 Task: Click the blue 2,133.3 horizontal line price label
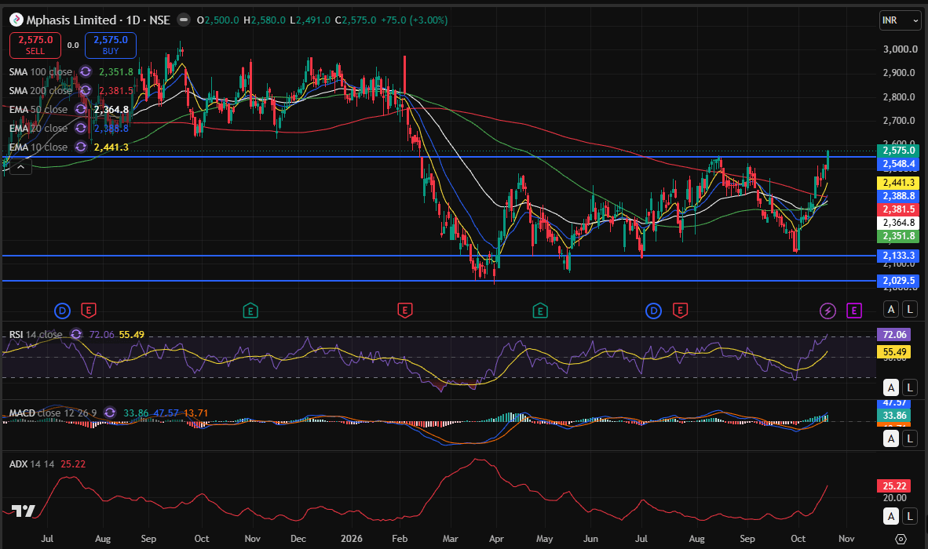[899, 256]
